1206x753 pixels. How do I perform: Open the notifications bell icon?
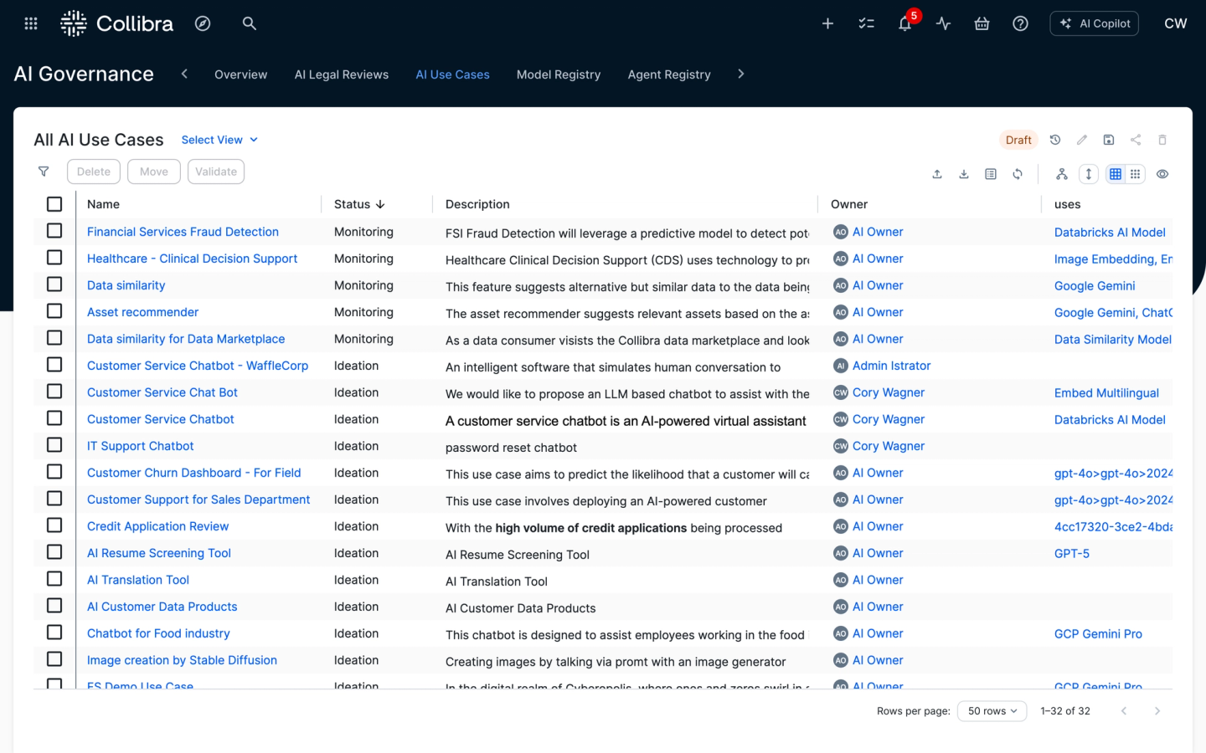(x=904, y=24)
